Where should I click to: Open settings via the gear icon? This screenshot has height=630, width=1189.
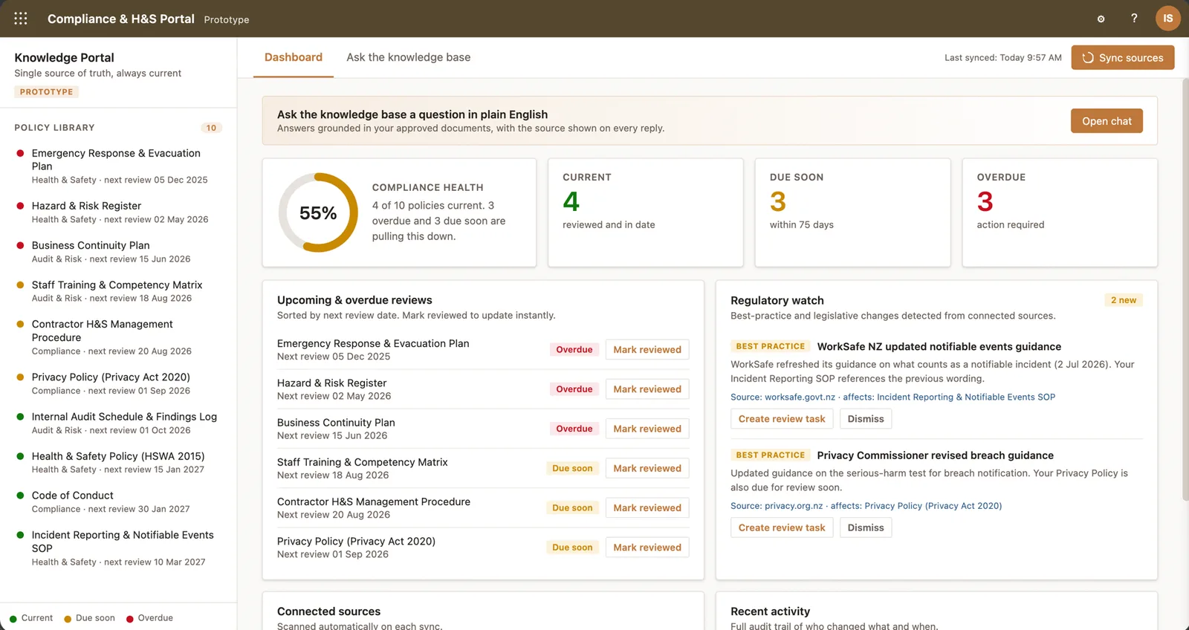(x=1101, y=19)
